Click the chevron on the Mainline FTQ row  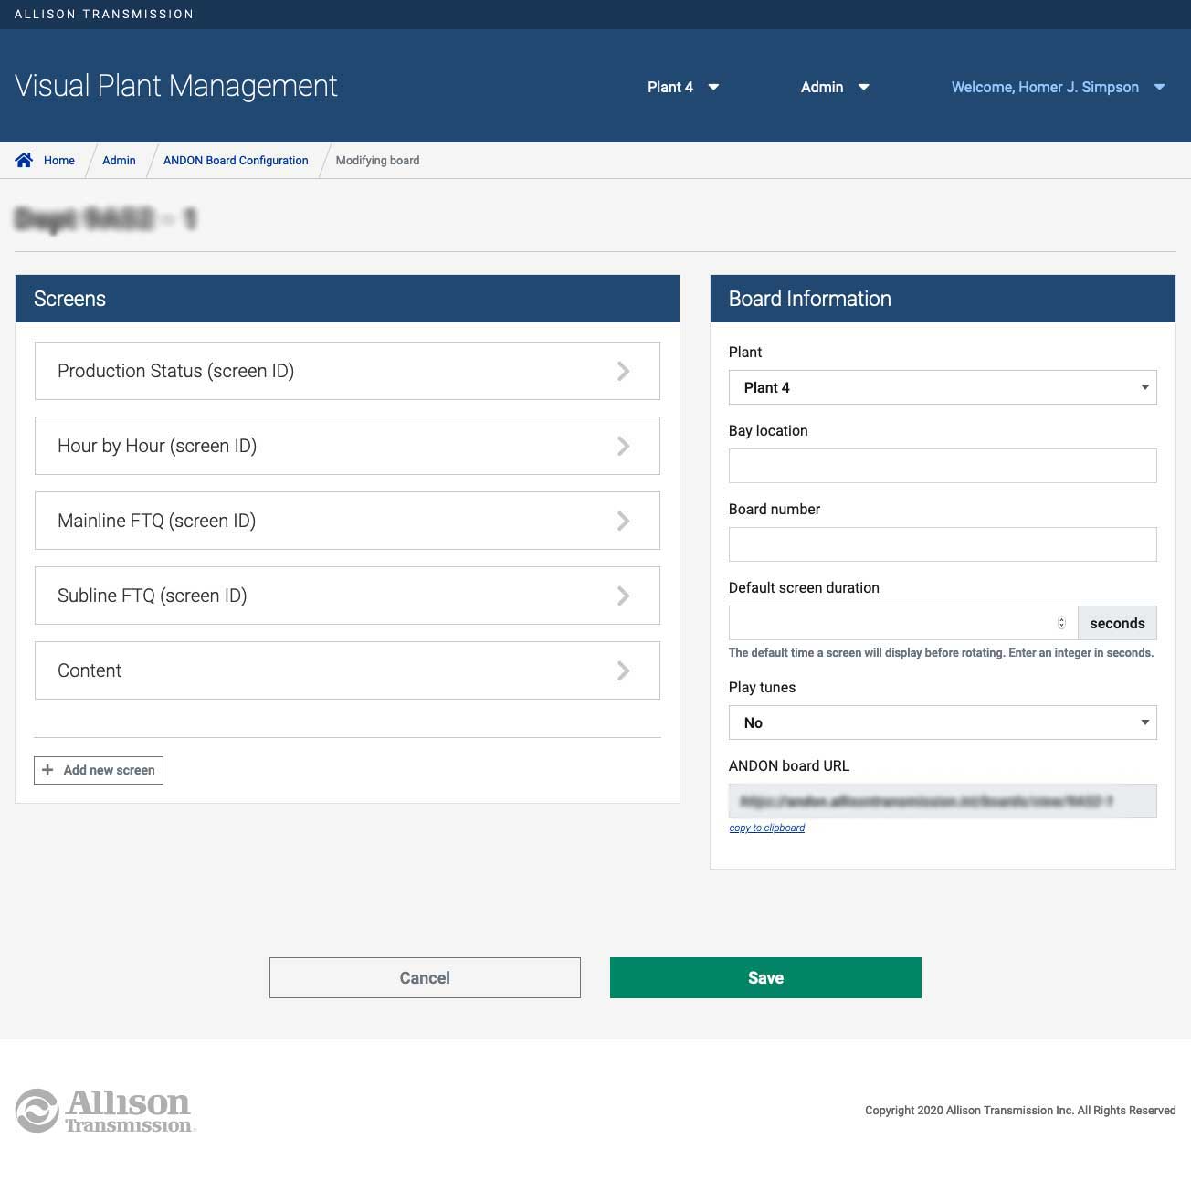(624, 521)
